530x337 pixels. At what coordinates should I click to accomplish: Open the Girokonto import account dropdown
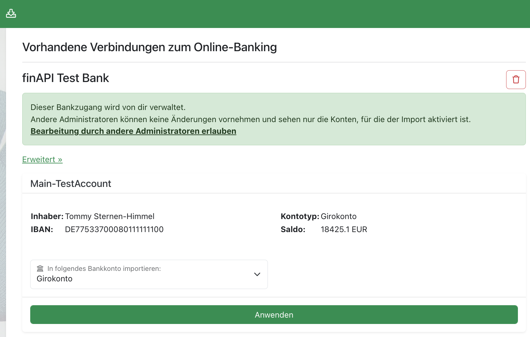pyautogui.click(x=149, y=274)
